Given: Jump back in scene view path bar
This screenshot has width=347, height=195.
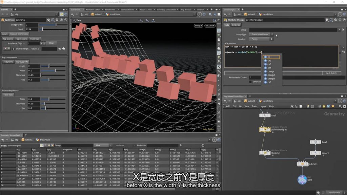Looking at the screenshot, I should pos(73,14).
